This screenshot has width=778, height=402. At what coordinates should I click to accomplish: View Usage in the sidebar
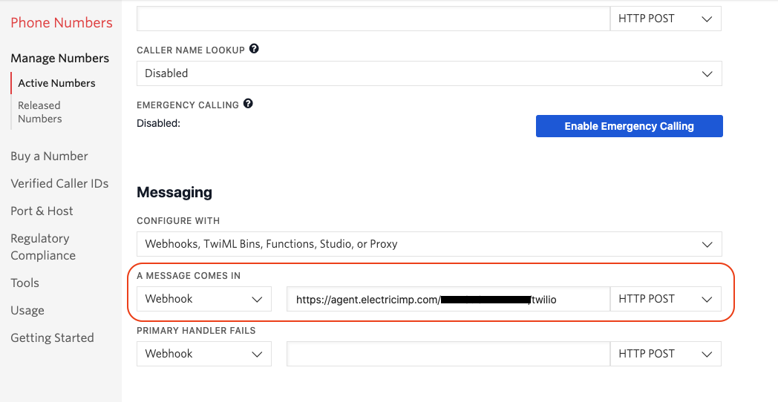tap(27, 310)
